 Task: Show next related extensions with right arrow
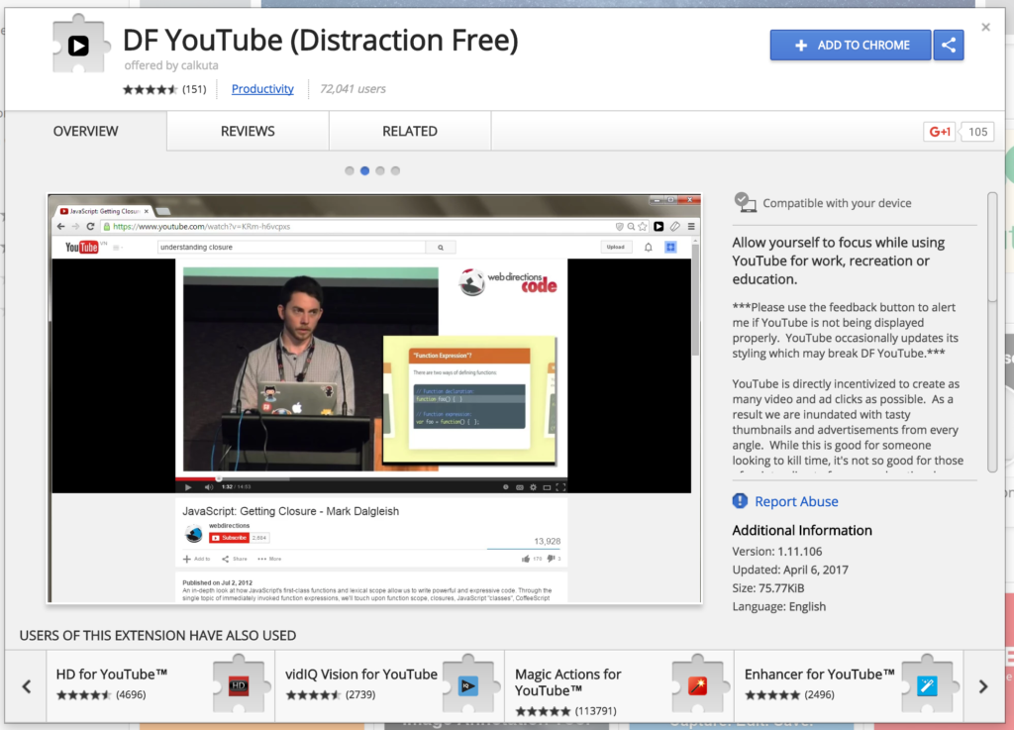(983, 686)
